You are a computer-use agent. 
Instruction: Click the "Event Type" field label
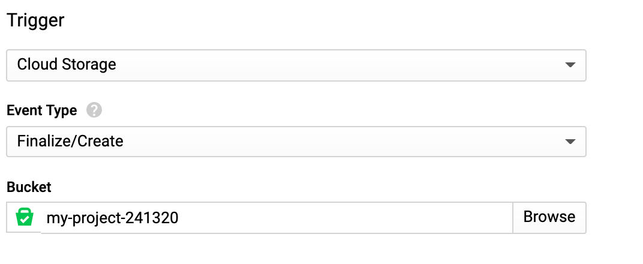click(41, 110)
